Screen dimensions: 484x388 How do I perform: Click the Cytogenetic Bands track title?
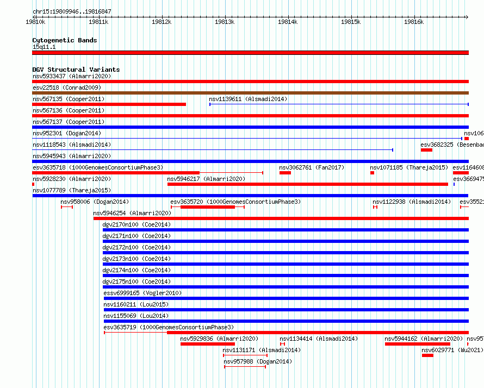[x=65, y=40]
